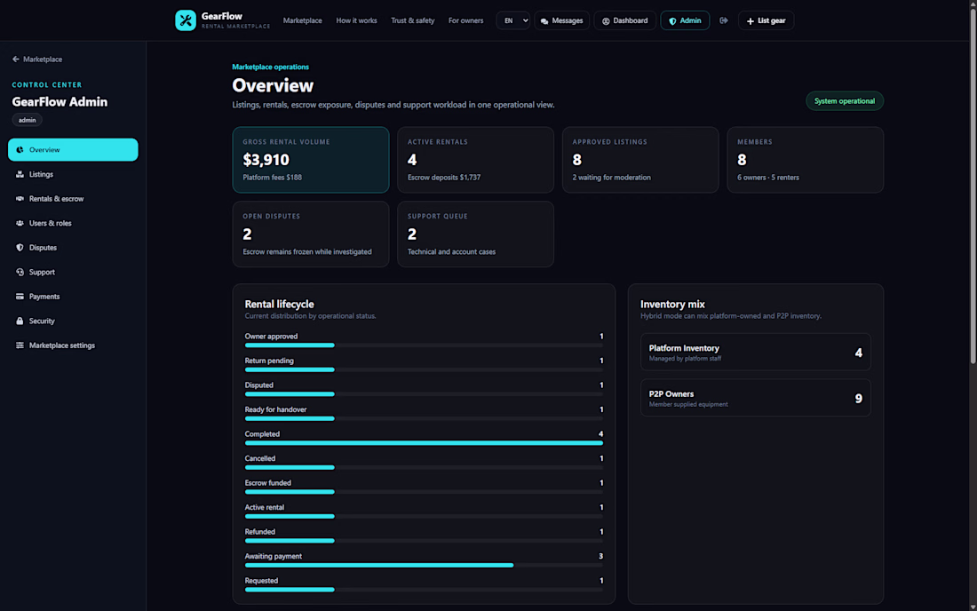
Task: Click the Disputes shield icon in sidebar
Action: coord(20,248)
